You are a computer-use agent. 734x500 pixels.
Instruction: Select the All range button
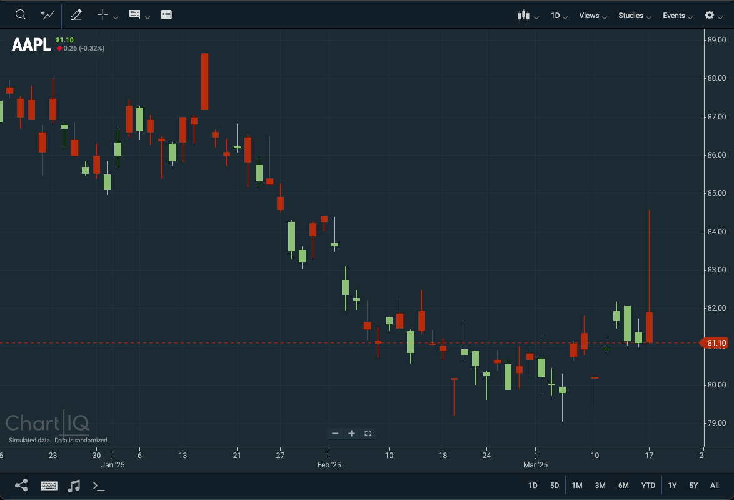click(715, 486)
